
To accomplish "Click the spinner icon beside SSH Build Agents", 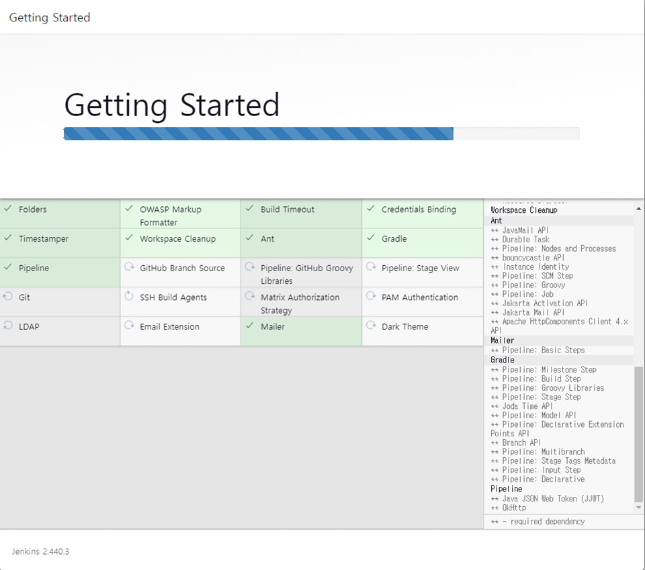I will coord(129,296).
